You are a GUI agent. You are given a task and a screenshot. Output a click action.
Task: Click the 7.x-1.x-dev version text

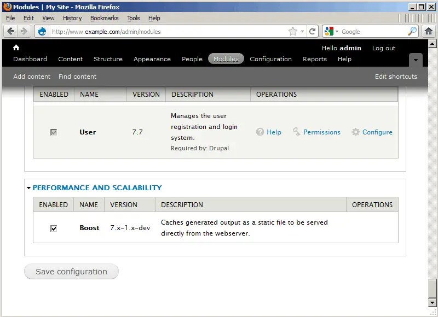pos(130,228)
